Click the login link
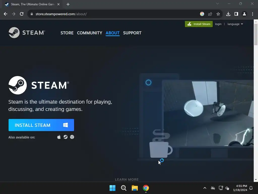Viewport: 258px width, 194px height. coord(218,24)
